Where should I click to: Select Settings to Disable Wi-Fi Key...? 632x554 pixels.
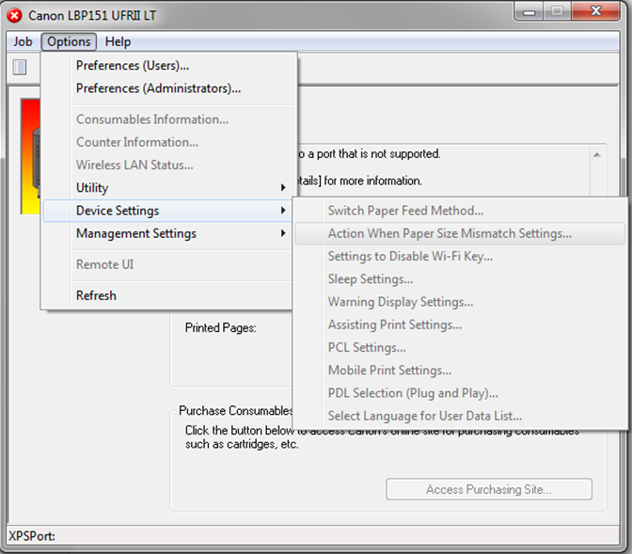[460, 256]
